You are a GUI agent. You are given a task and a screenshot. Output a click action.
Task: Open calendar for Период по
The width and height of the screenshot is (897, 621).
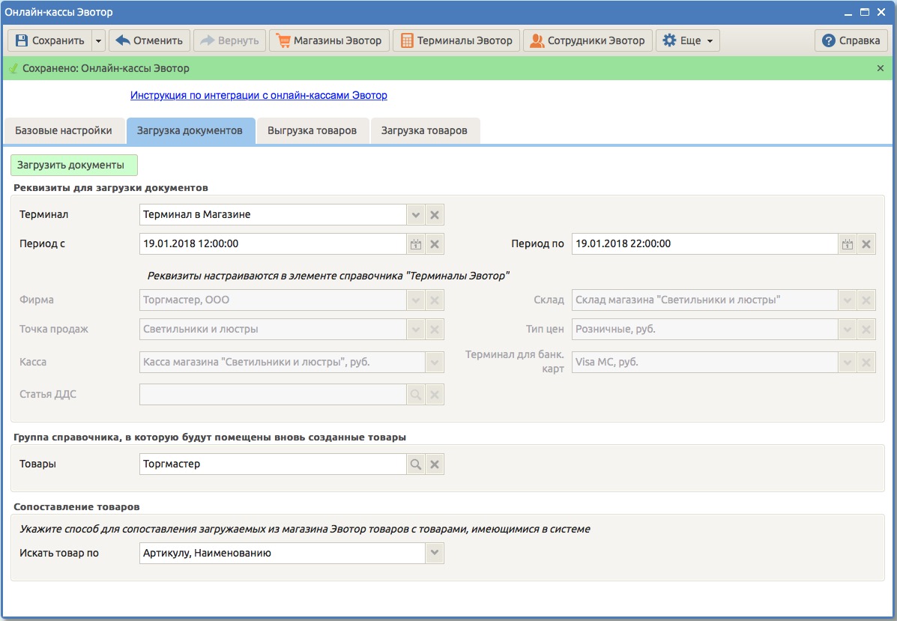coord(848,244)
